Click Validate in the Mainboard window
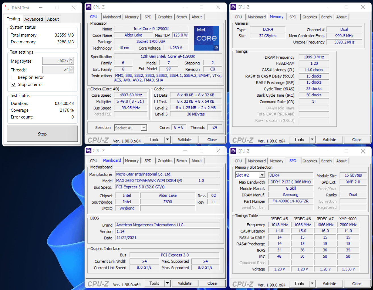The image size is (373, 290). pyautogui.click(x=185, y=283)
